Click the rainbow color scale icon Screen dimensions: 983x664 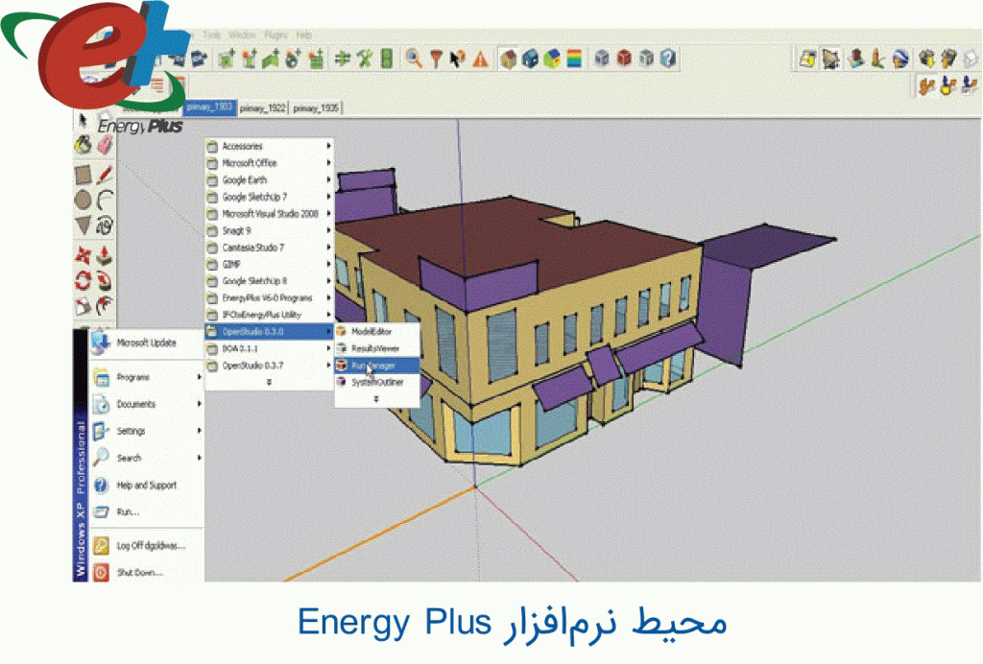(574, 59)
